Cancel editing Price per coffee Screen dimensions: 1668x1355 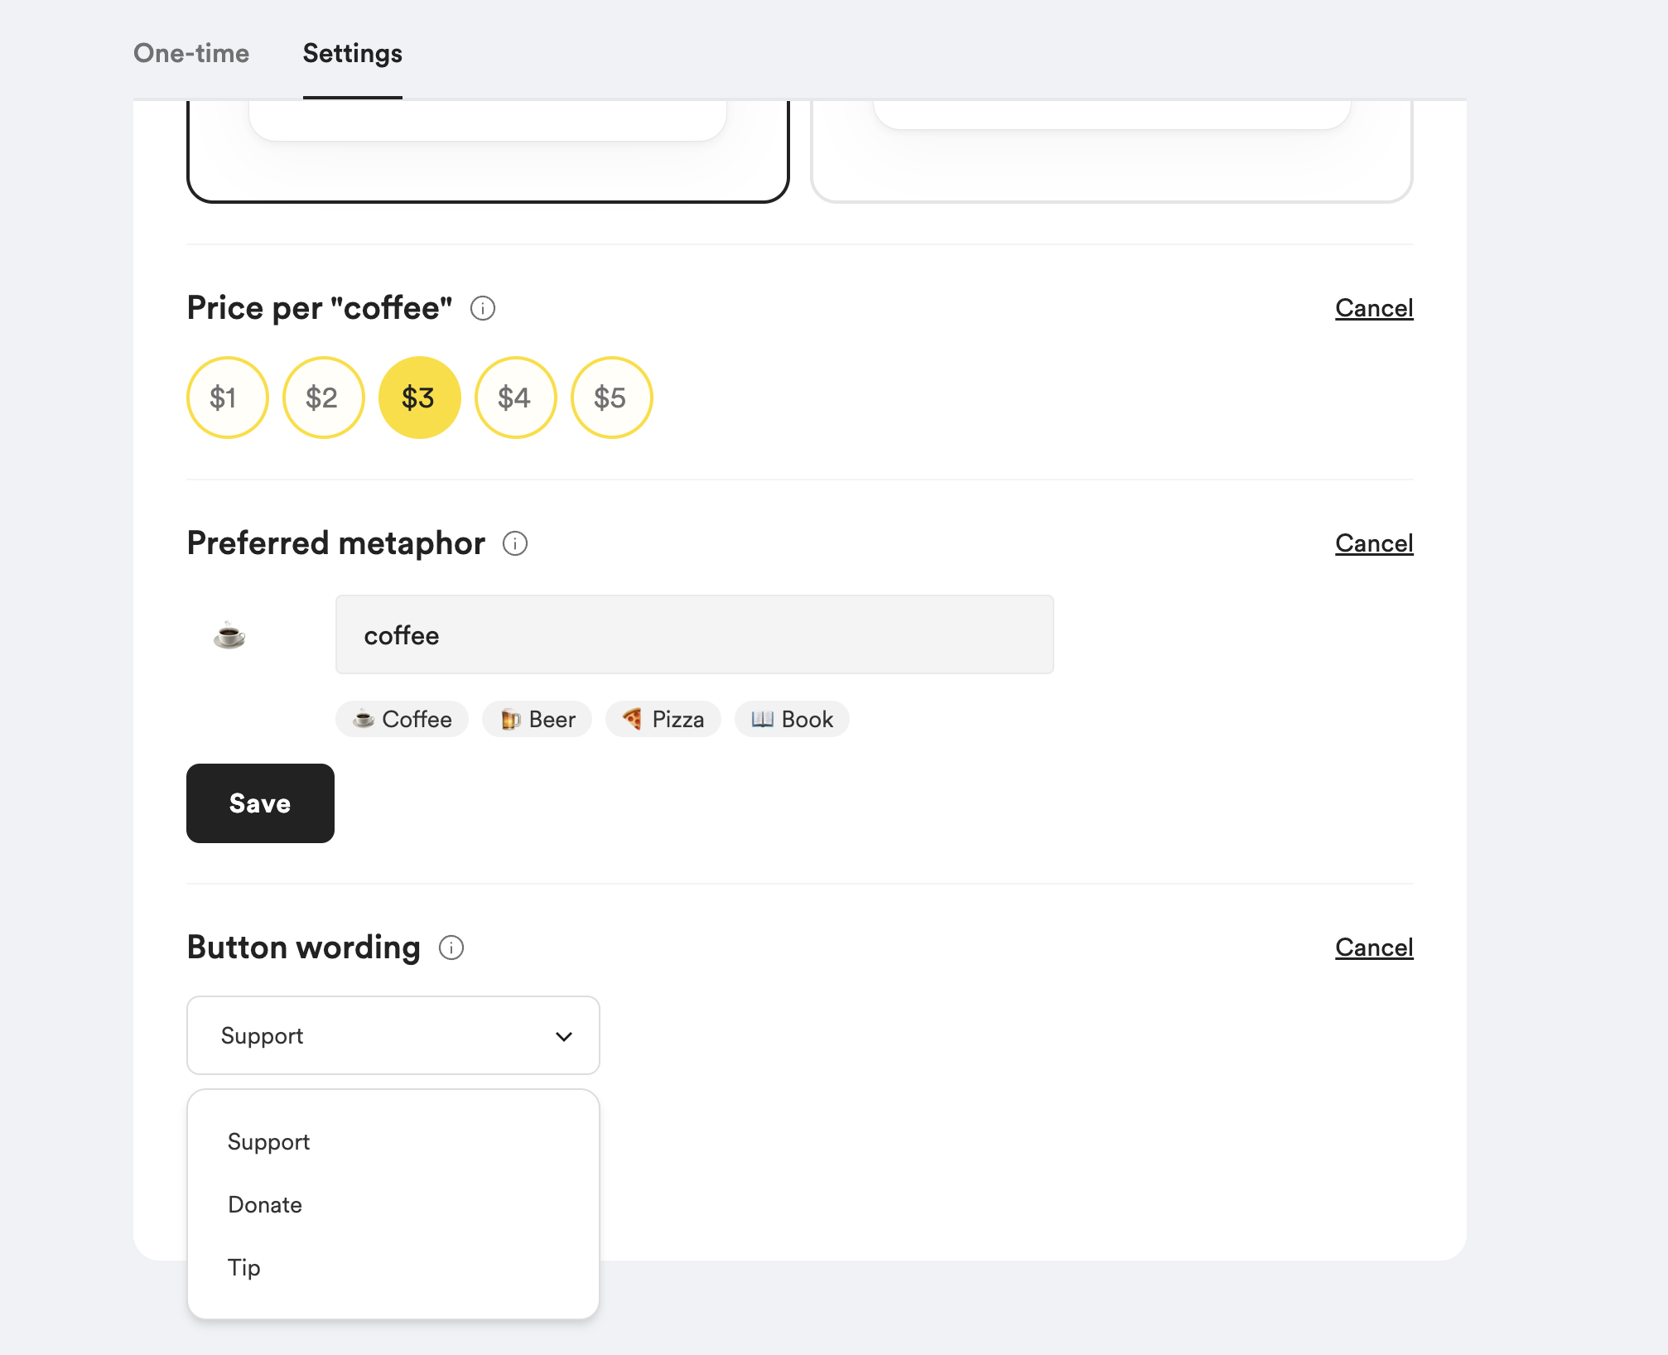[1374, 308]
